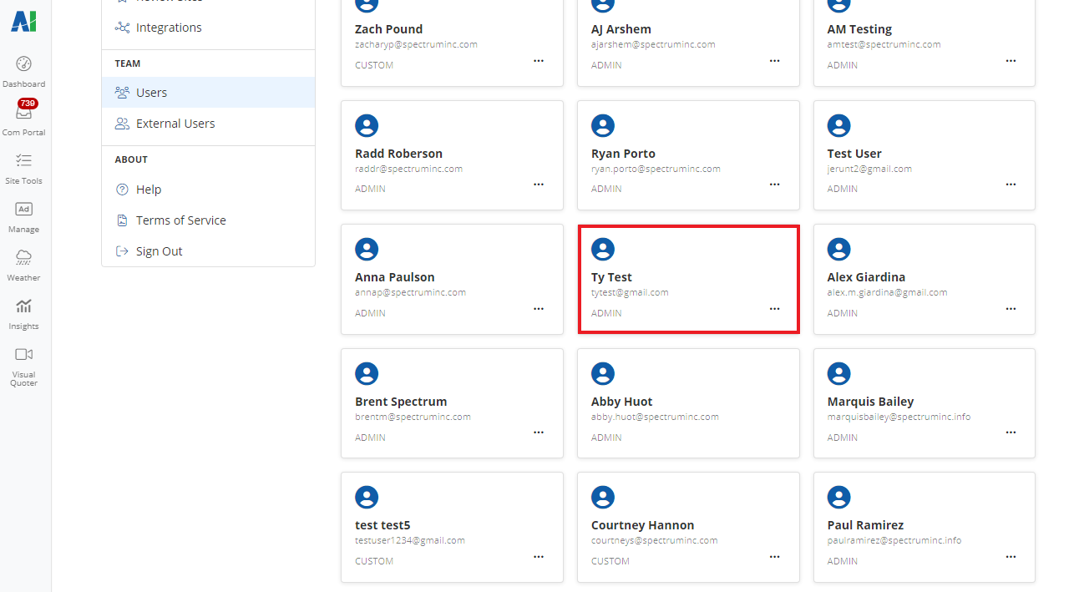Open the Integrations settings item
The height and width of the screenshot is (592, 1084).
click(x=169, y=28)
